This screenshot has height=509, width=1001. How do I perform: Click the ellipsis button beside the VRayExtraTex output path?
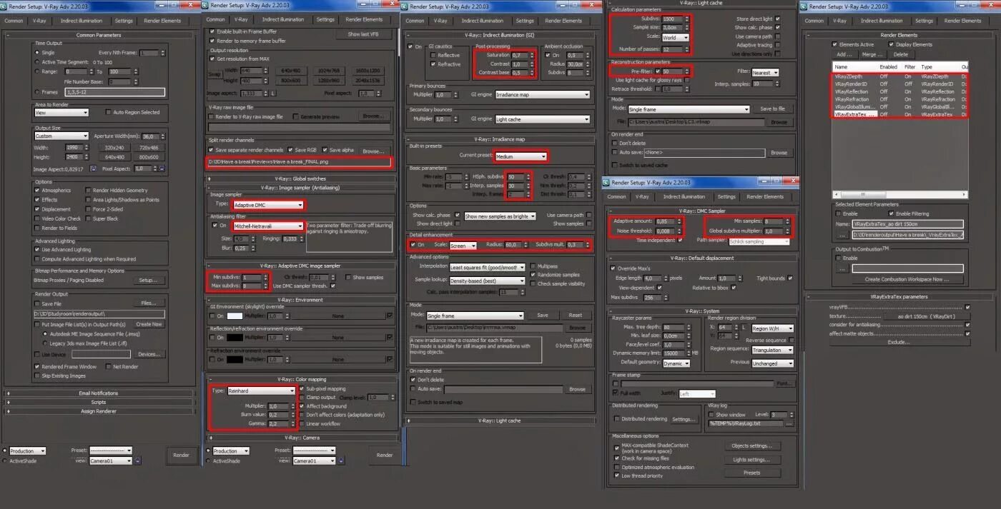[842, 234]
